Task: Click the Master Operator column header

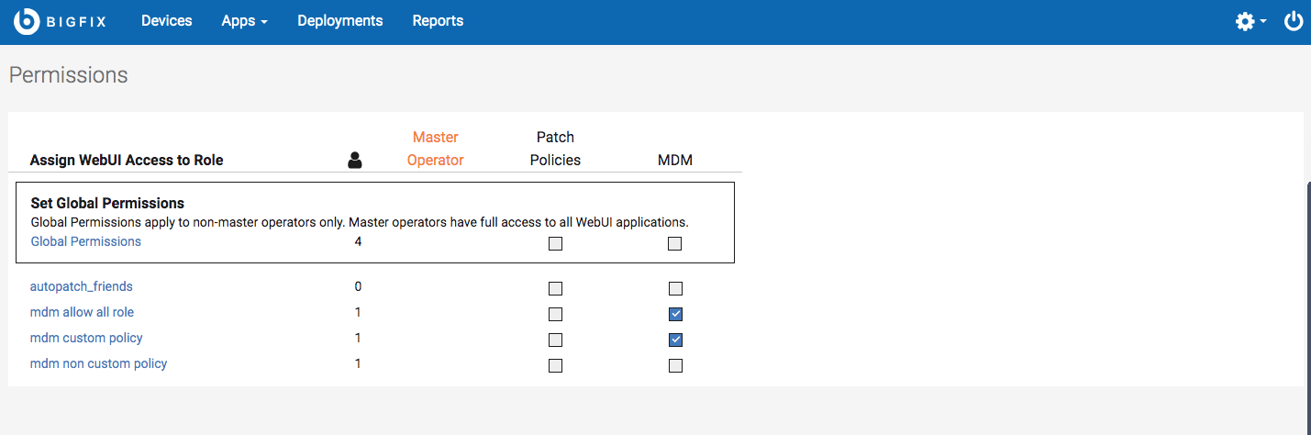Action: pos(435,149)
